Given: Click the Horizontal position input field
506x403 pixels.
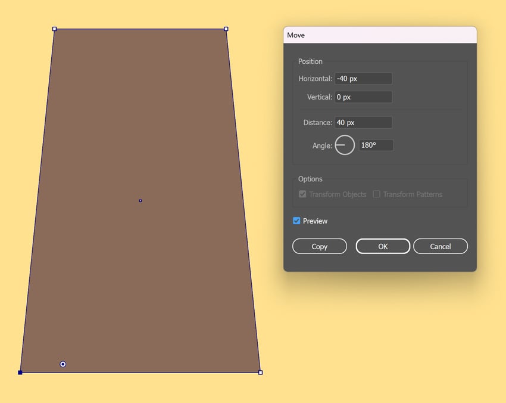Looking at the screenshot, I should [x=363, y=79].
